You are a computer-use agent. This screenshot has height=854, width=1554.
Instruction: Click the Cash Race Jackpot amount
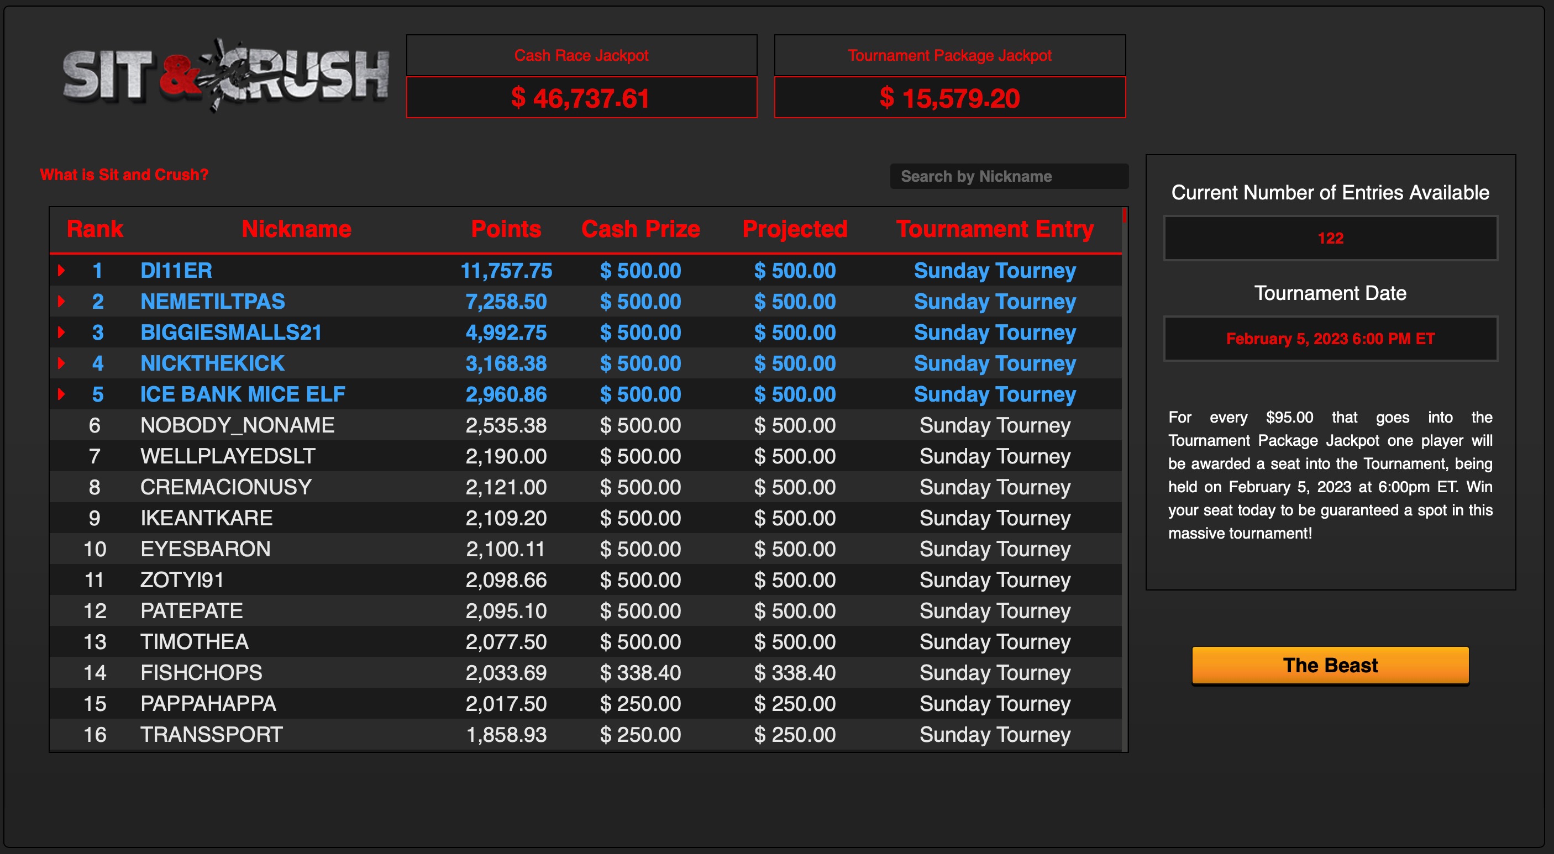[581, 98]
